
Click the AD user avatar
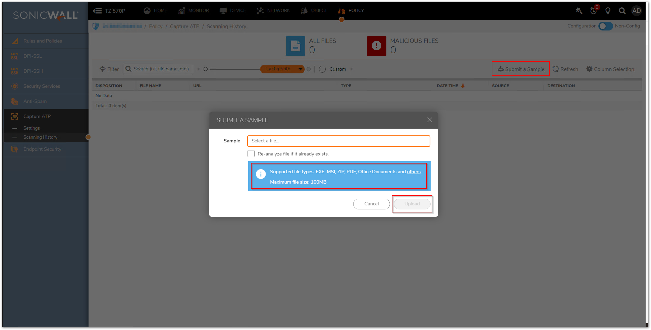(x=636, y=11)
